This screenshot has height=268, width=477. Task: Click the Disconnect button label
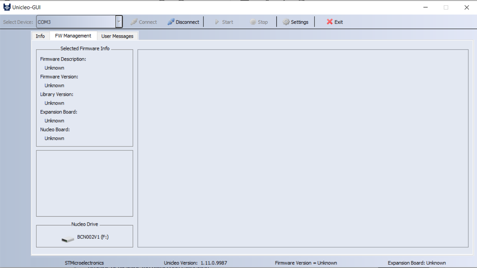pyautogui.click(x=187, y=22)
